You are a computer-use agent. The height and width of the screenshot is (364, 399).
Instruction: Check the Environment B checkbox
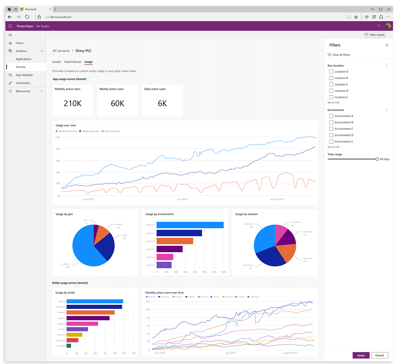click(x=331, y=122)
